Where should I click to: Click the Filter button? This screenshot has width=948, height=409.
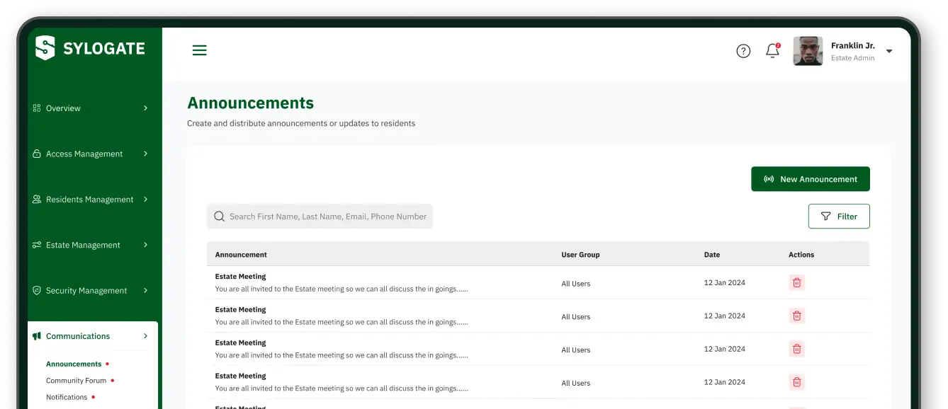(x=839, y=217)
